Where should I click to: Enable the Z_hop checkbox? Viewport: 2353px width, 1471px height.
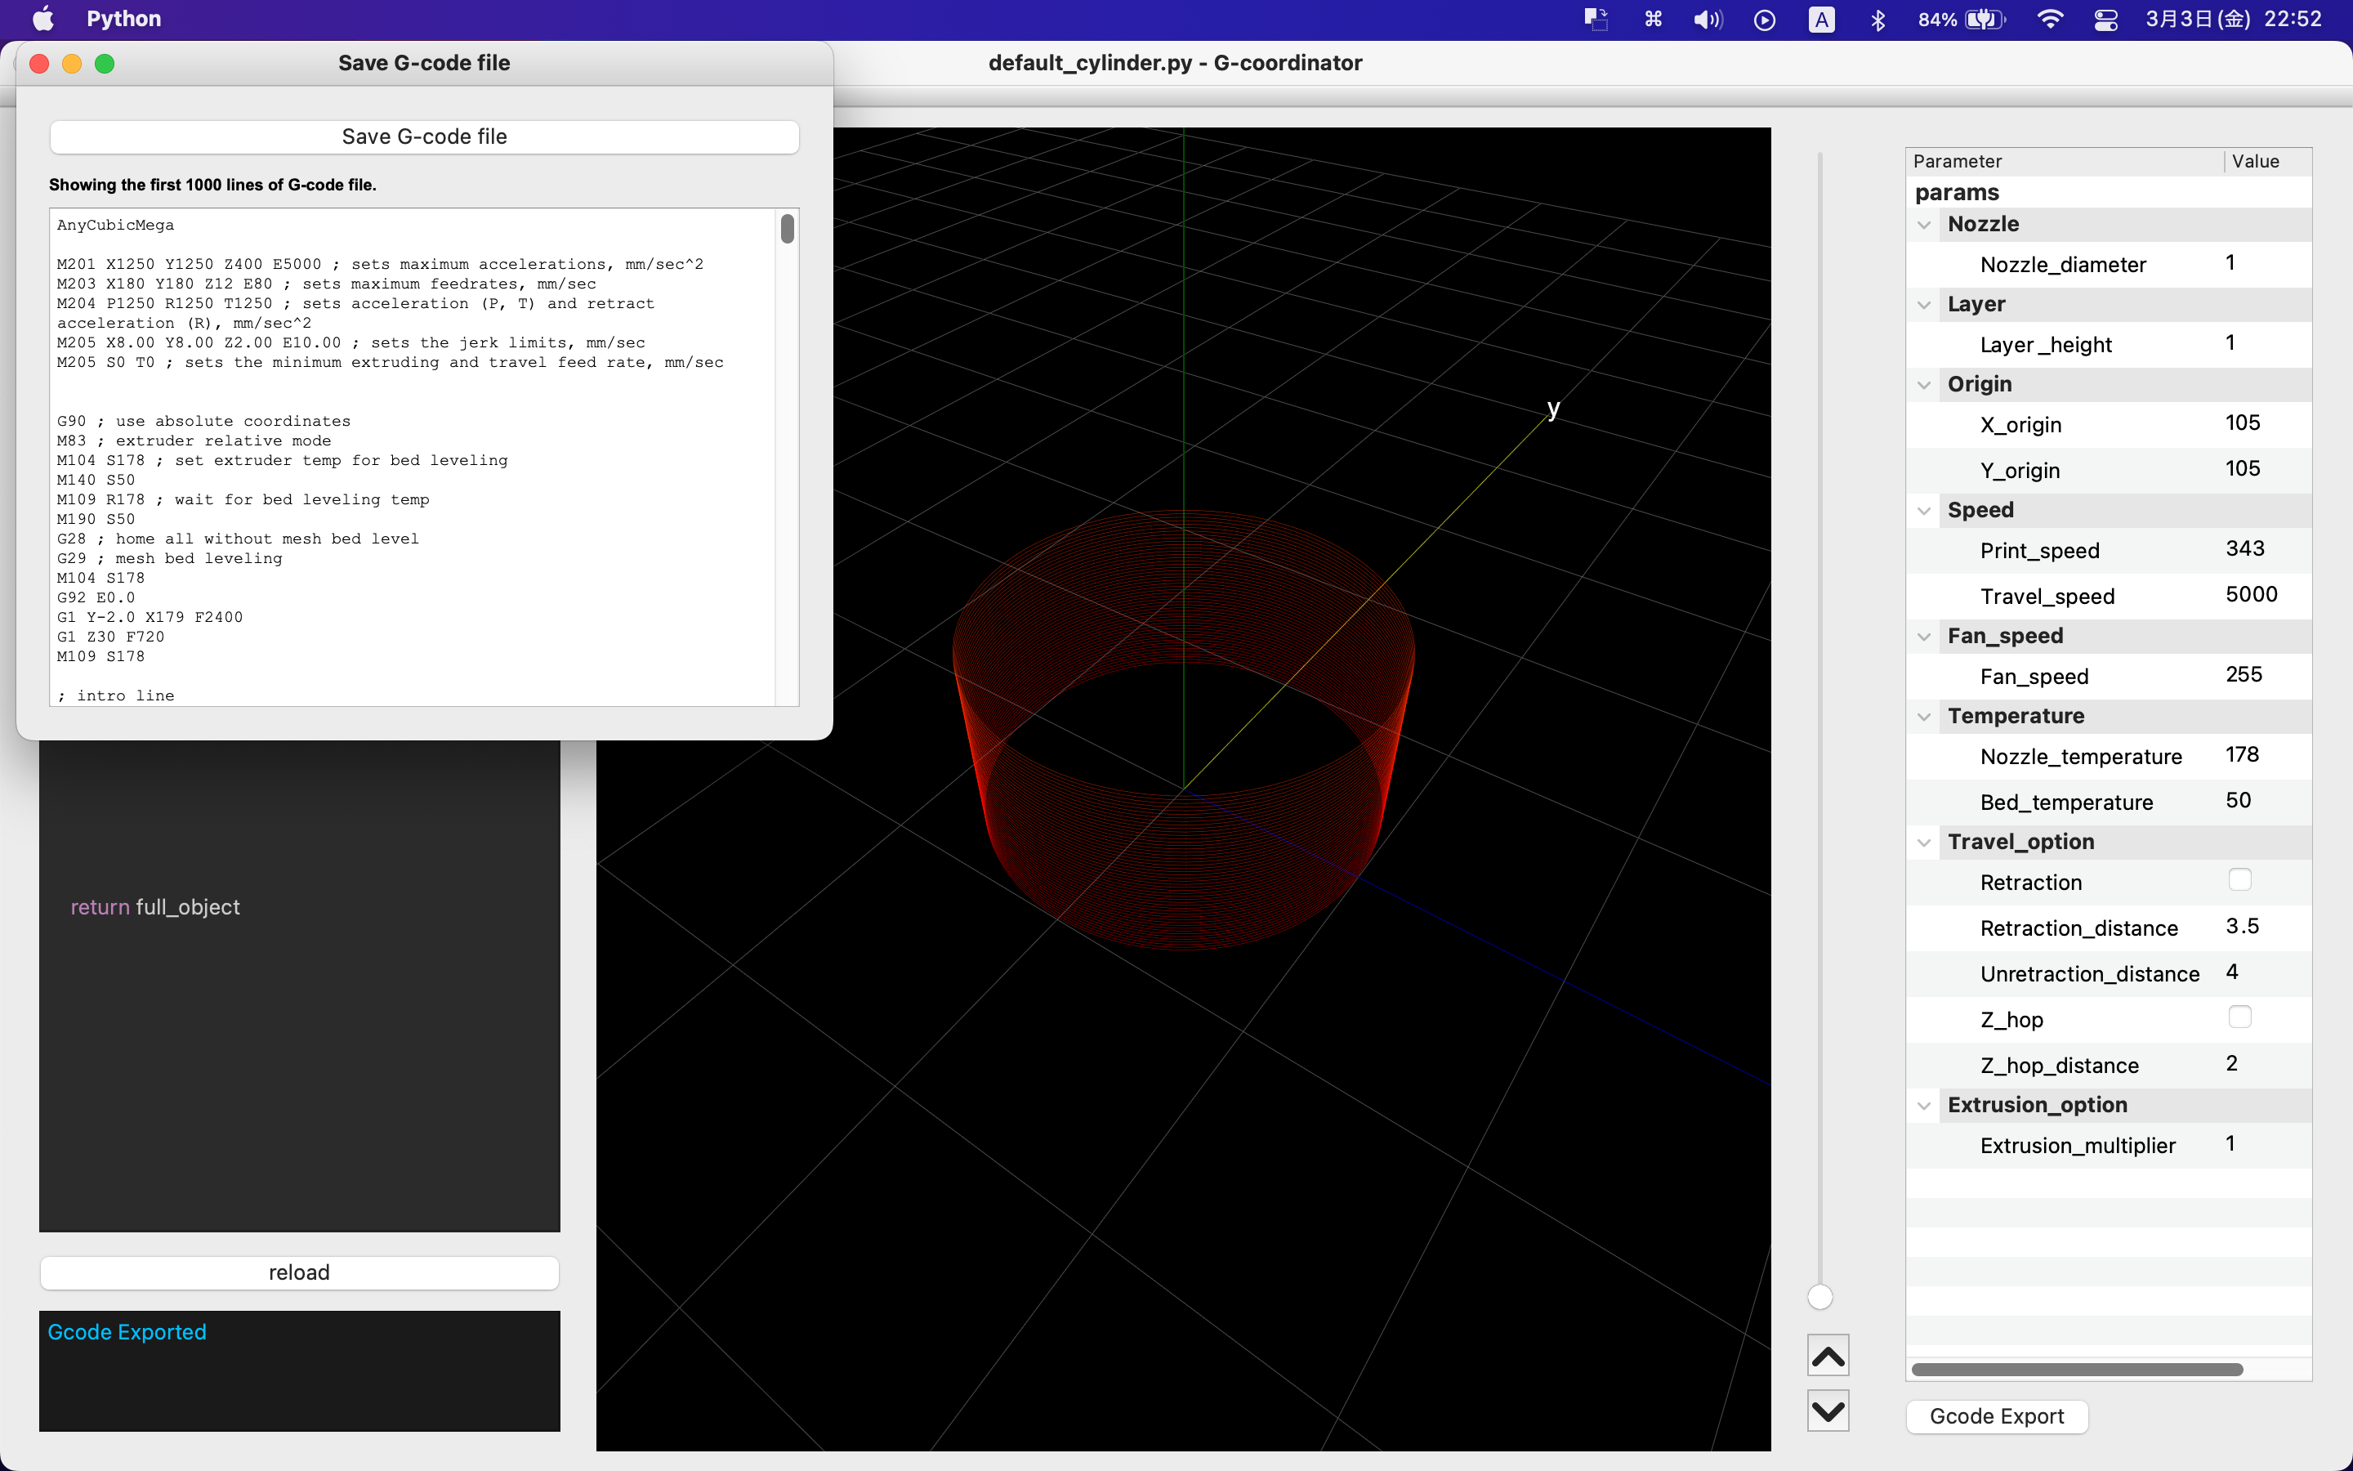tap(2240, 1017)
